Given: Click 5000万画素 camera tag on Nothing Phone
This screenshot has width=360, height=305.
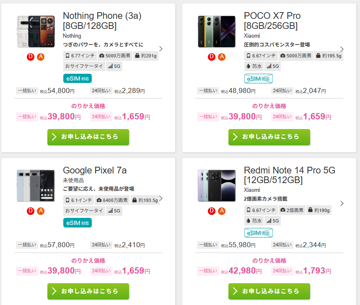Looking at the screenshot, I should tap(115, 56).
